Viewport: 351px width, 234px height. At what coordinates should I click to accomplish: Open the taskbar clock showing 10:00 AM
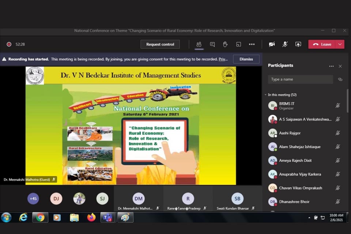pos(336,218)
